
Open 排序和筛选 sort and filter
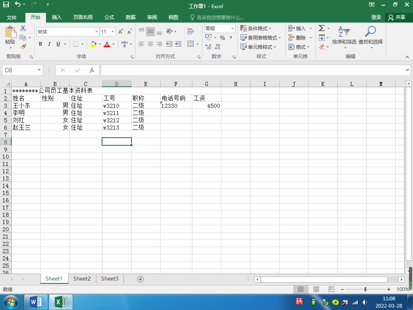pyautogui.click(x=344, y=37)
